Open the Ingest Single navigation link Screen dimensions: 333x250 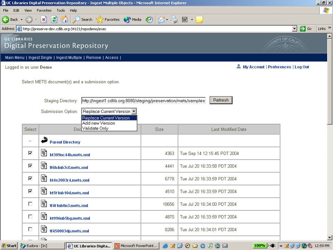[40, 58]
